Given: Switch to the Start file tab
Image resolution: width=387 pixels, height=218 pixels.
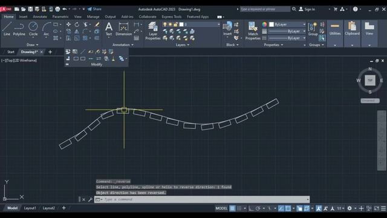Looking at the screenshot, I should (x=11, y=52).
